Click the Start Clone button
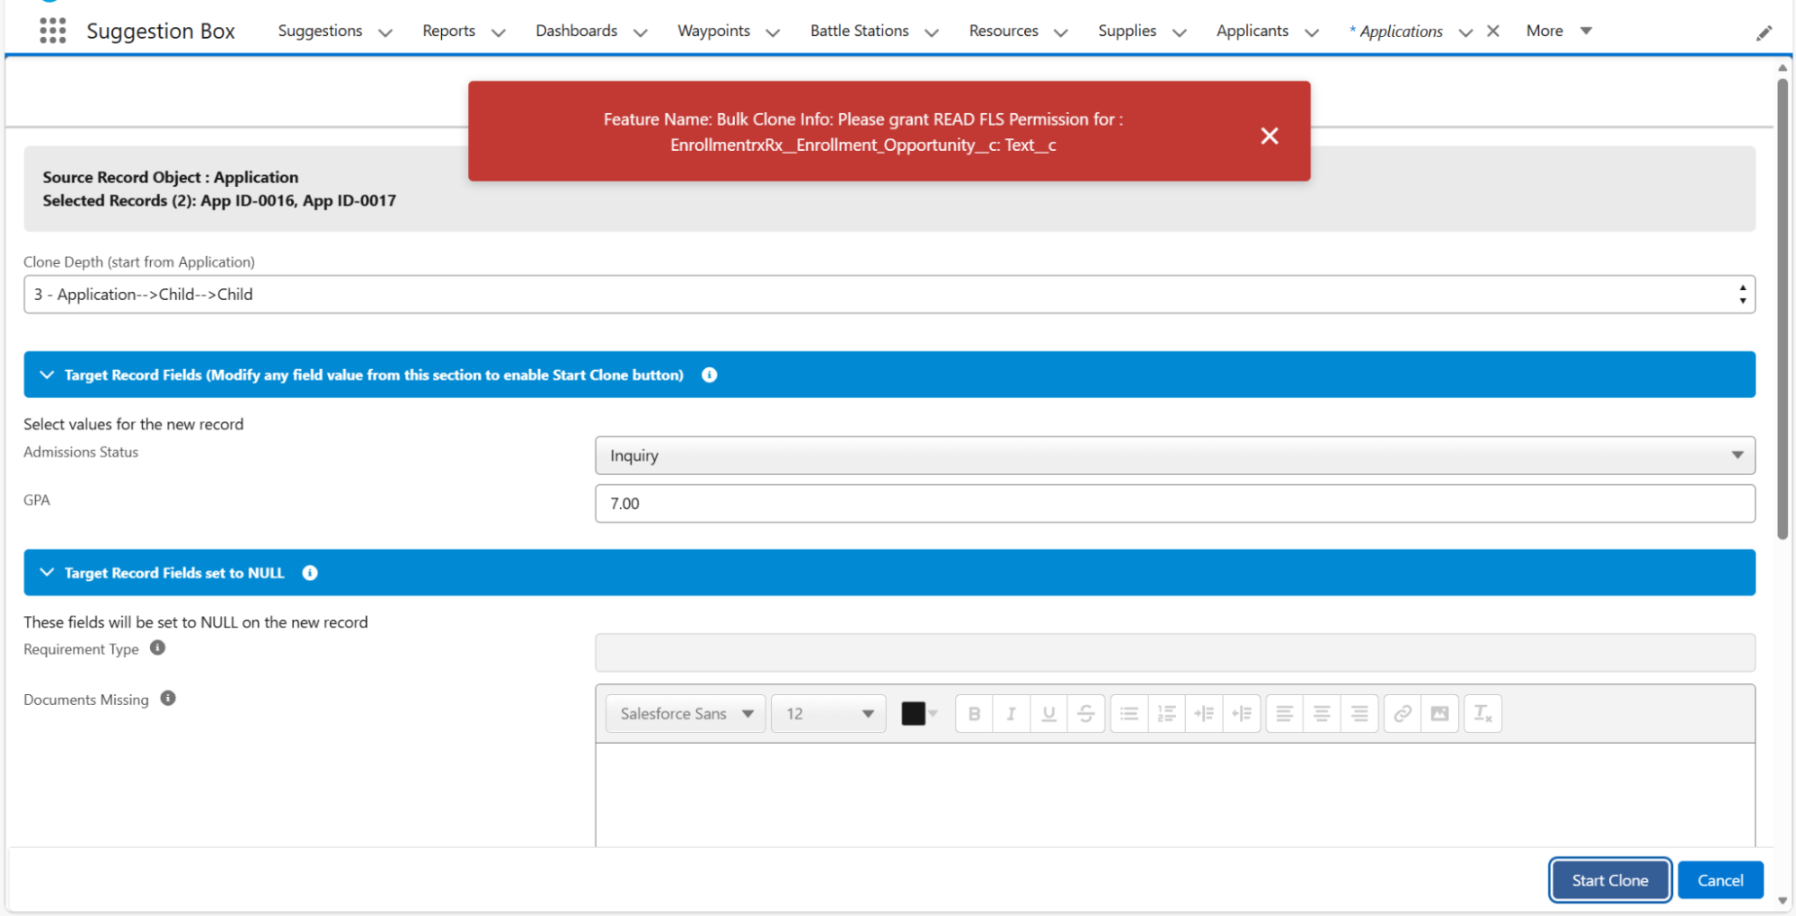1796x916 pixels. coord(1609,880)
